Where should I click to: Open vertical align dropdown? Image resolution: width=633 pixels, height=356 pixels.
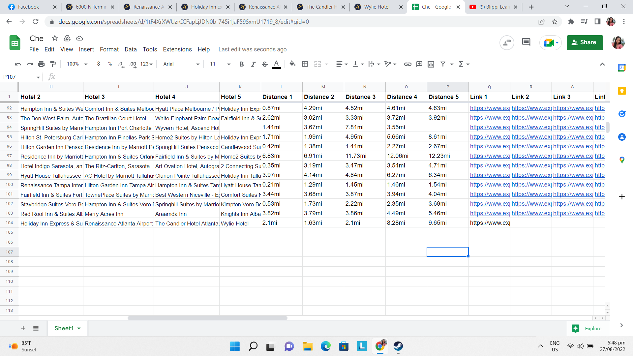[358, 64]
